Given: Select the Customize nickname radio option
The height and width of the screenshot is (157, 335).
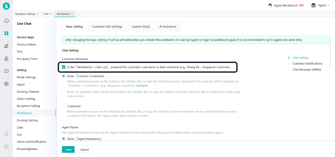Looking at the screenshot, I should point(64,106).
